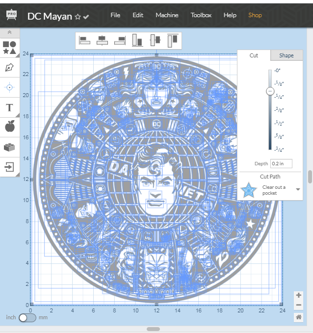Click the cut depth slider handle

click(x=270, y=91)
